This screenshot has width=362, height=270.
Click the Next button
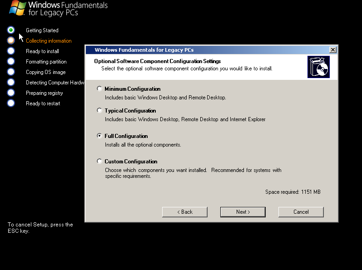243,212
